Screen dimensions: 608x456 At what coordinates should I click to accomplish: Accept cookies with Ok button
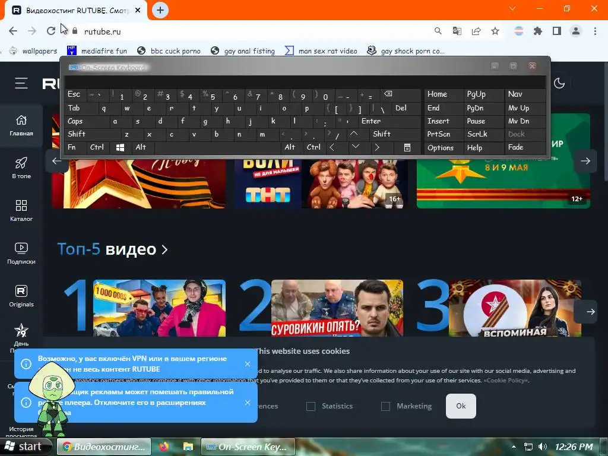461,406
